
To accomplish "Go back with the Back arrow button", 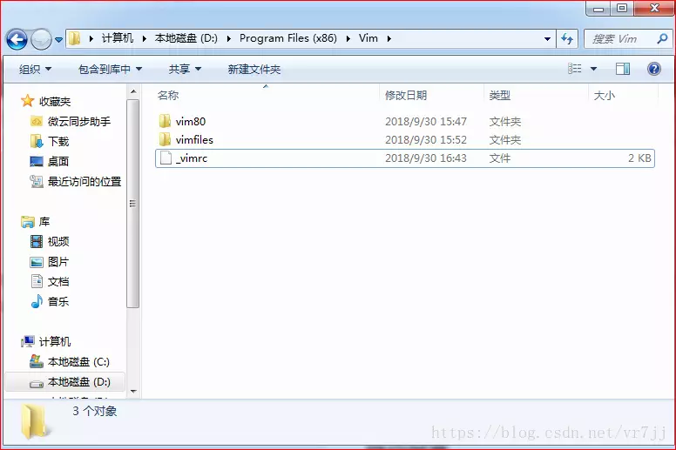I will [x=17, y=40].
